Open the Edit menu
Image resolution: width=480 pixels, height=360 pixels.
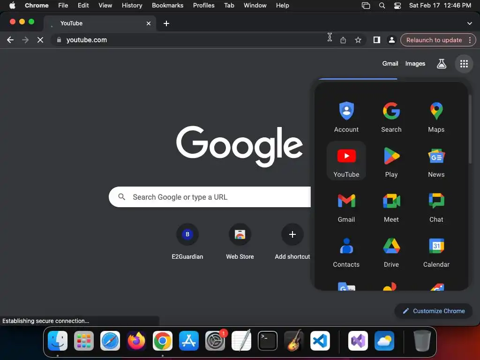coord(83,5)
